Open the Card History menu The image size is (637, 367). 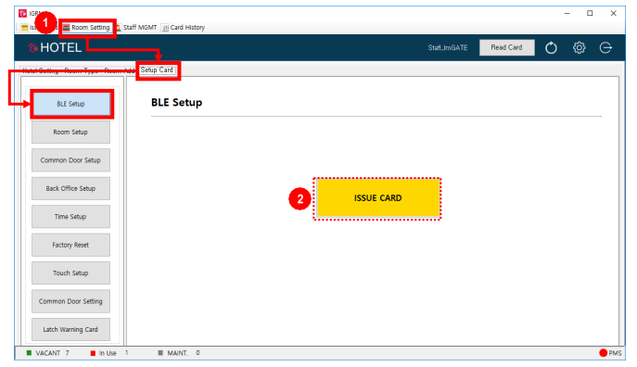[x=184, y=28]
